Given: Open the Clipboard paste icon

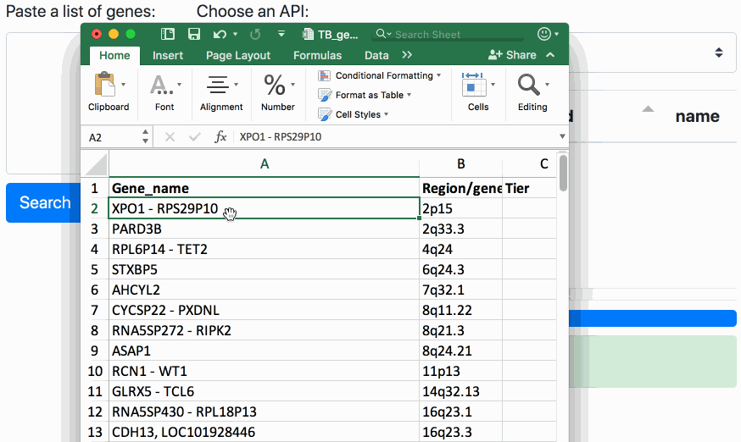Looking at the screenshot, I should [x=105, y=85].
